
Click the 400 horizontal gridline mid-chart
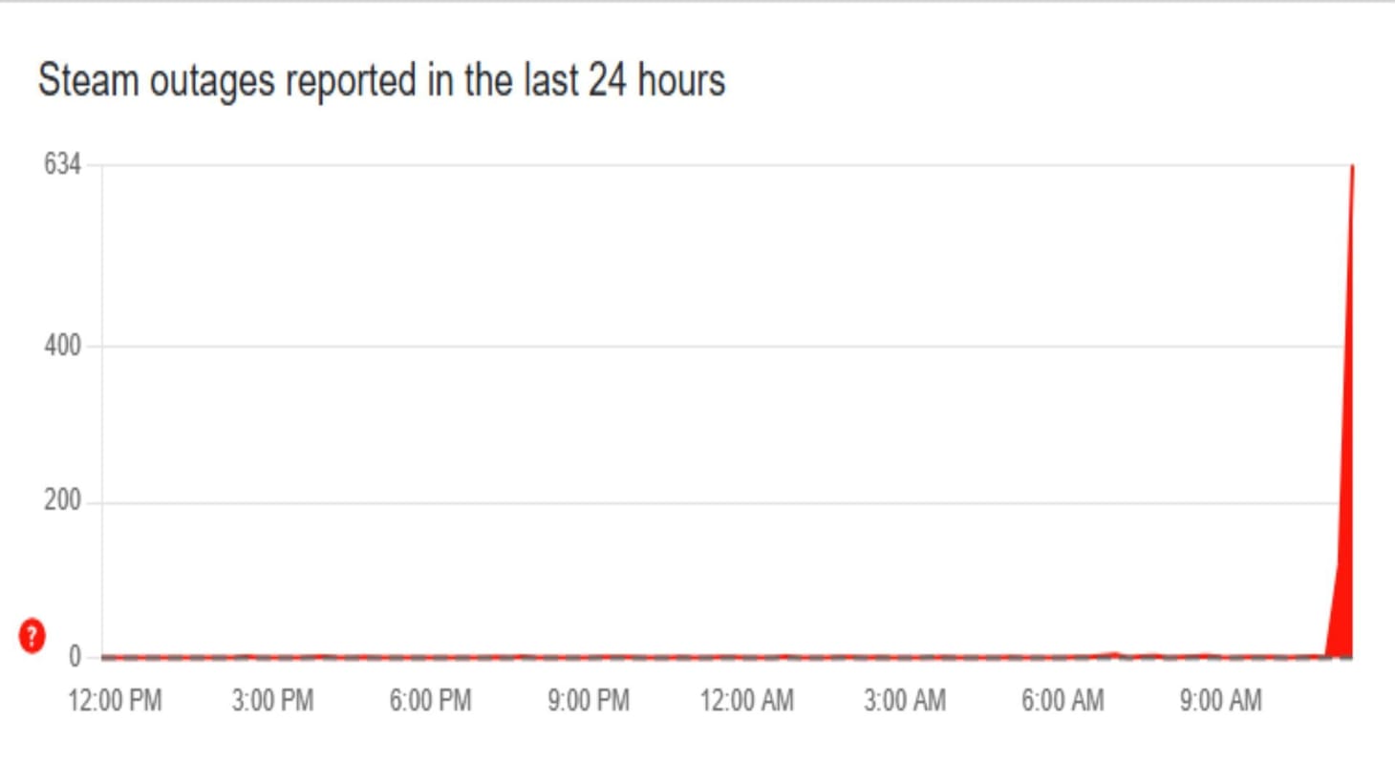click(x=717, y=346)
